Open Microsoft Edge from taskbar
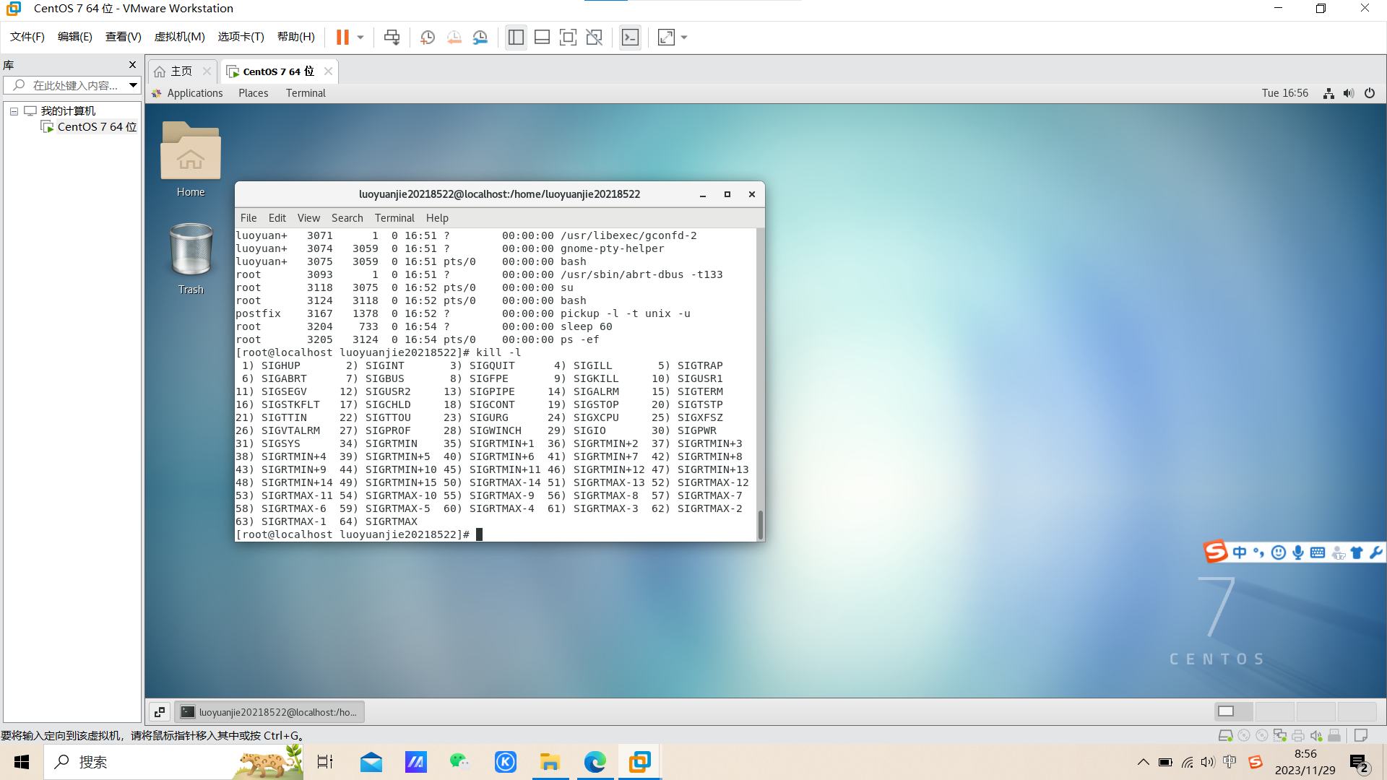This screenshot has height=780, width=1387. coord(595,762)
